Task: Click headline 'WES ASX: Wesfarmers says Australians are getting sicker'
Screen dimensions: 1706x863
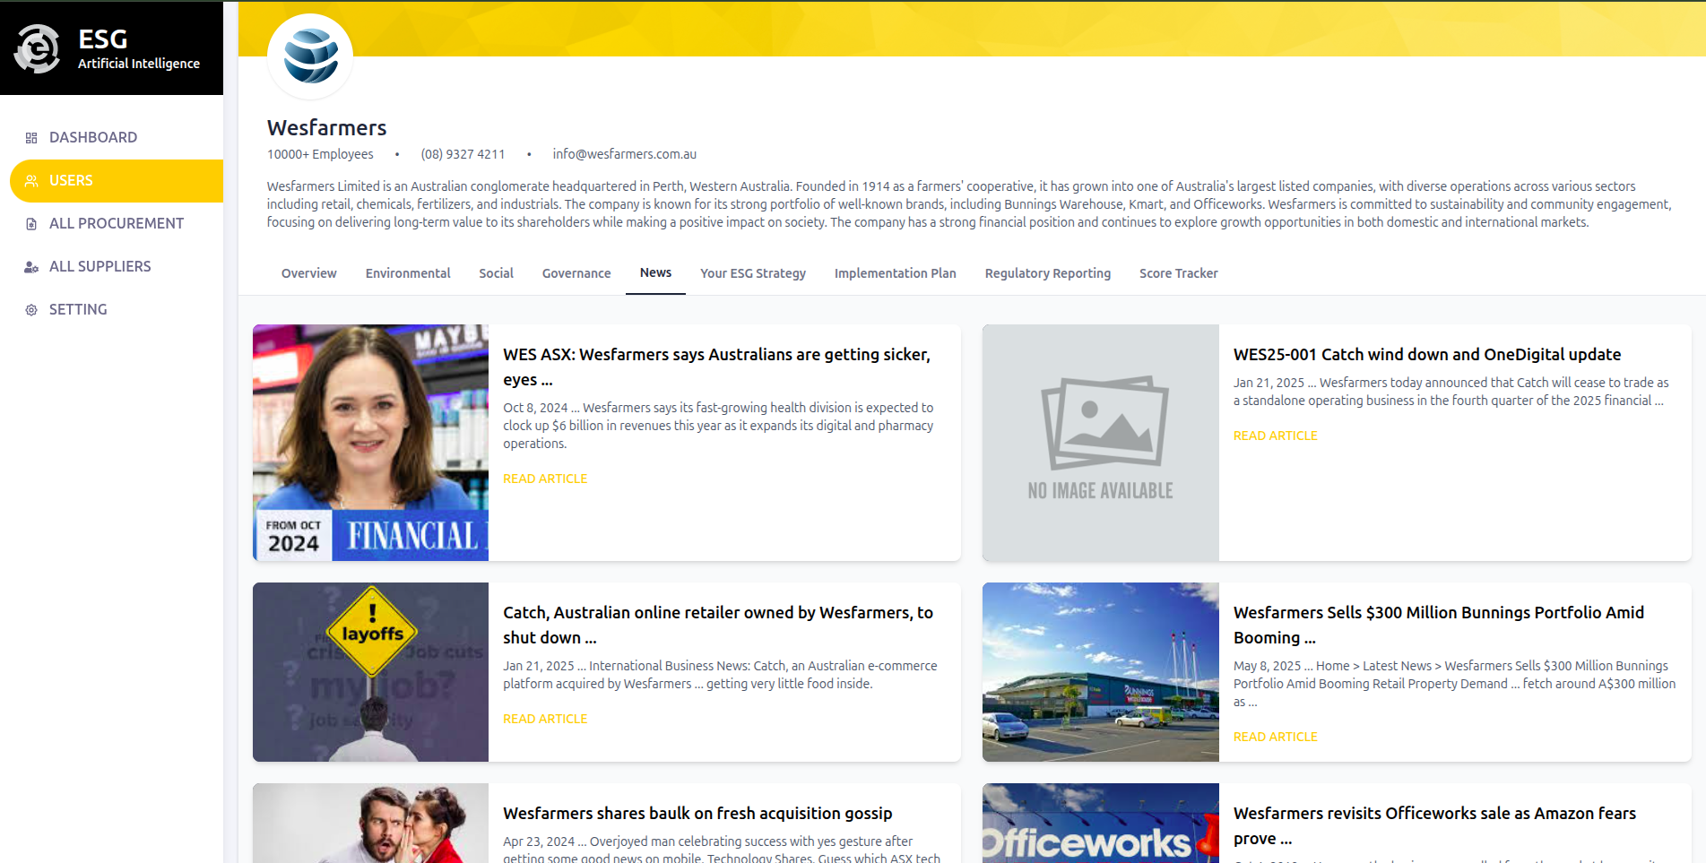Action: tap(717, 367)
